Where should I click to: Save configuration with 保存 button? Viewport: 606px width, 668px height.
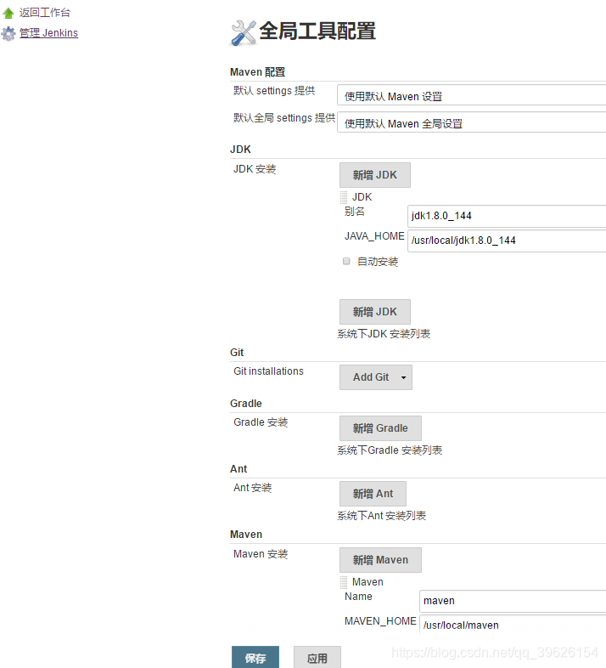click(x=255, y=657)
